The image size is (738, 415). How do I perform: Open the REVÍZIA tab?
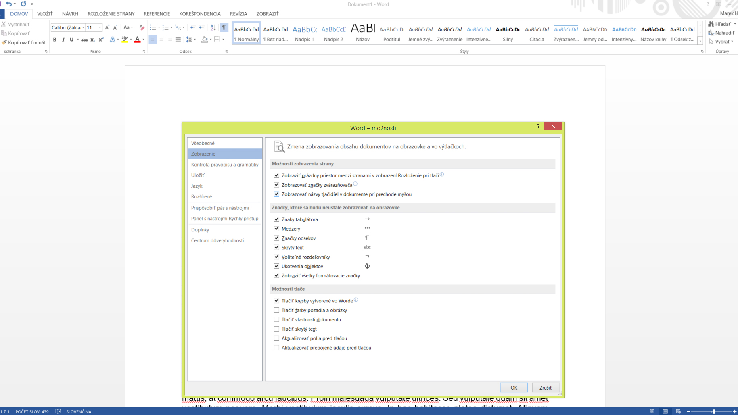[x=238, y=14]
